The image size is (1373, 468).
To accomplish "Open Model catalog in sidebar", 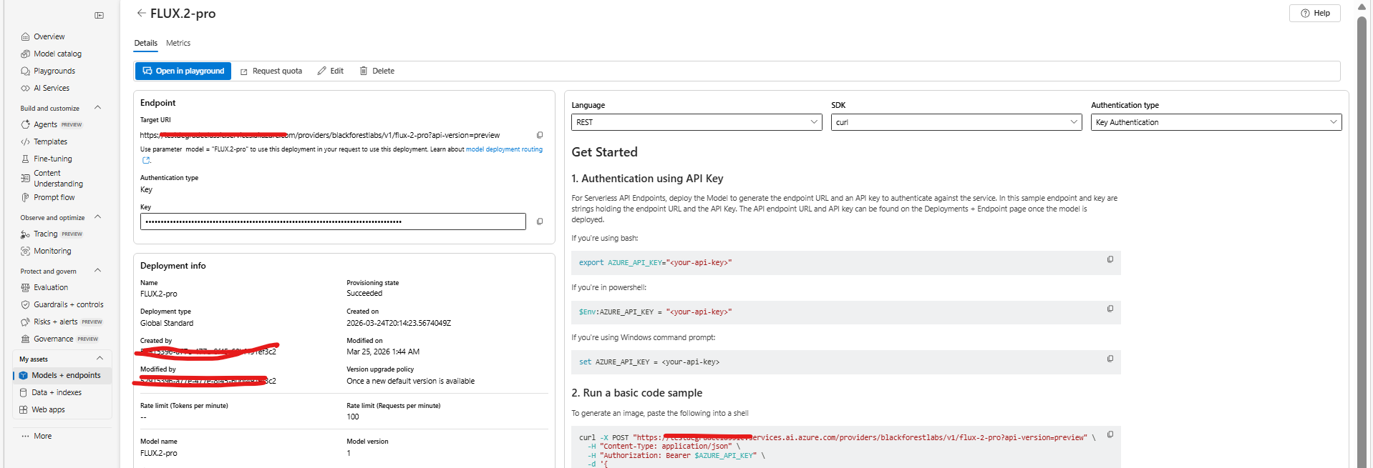I will click(57, 54).
